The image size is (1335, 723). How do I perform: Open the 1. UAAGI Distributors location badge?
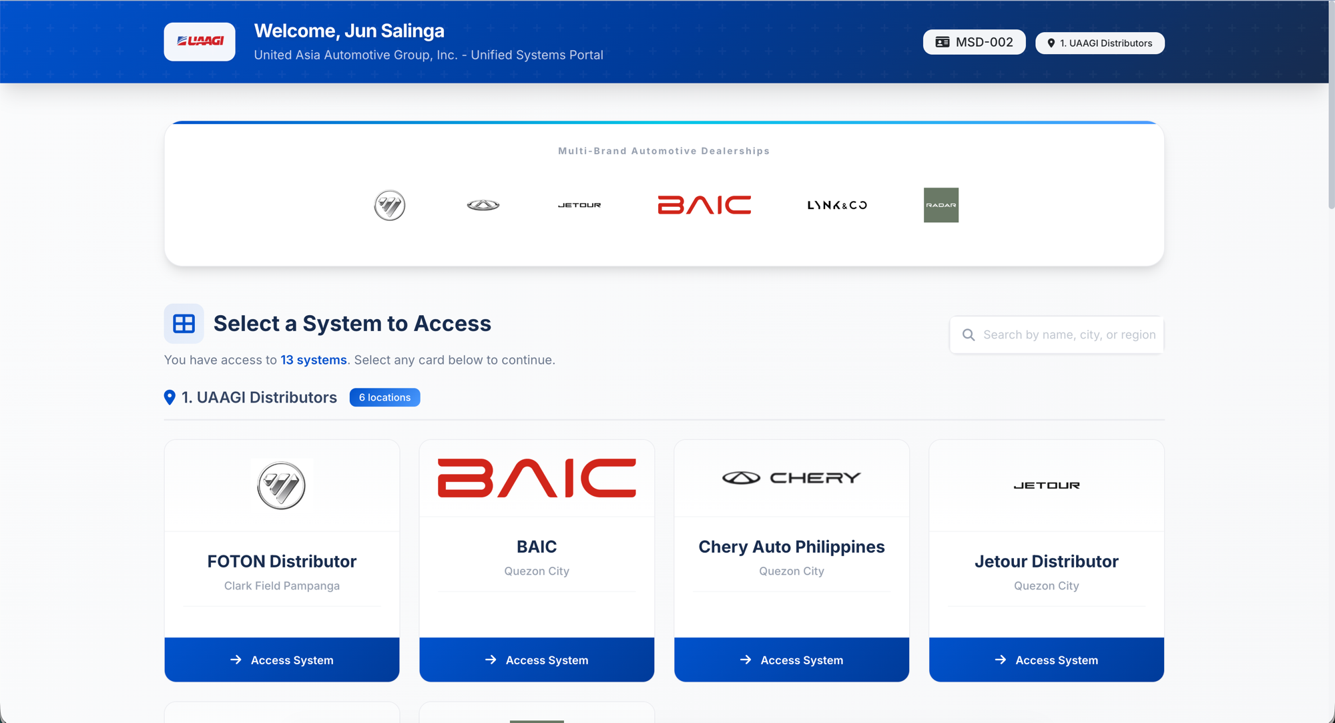[1099, 42]
